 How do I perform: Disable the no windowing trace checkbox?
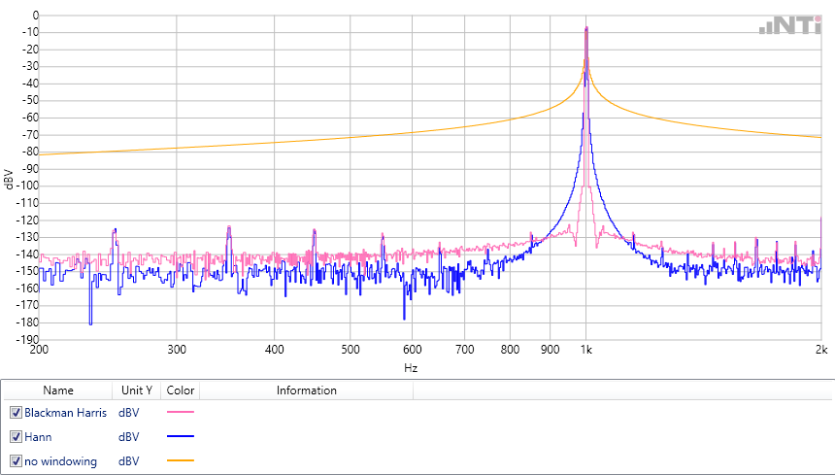pos(16,461)
